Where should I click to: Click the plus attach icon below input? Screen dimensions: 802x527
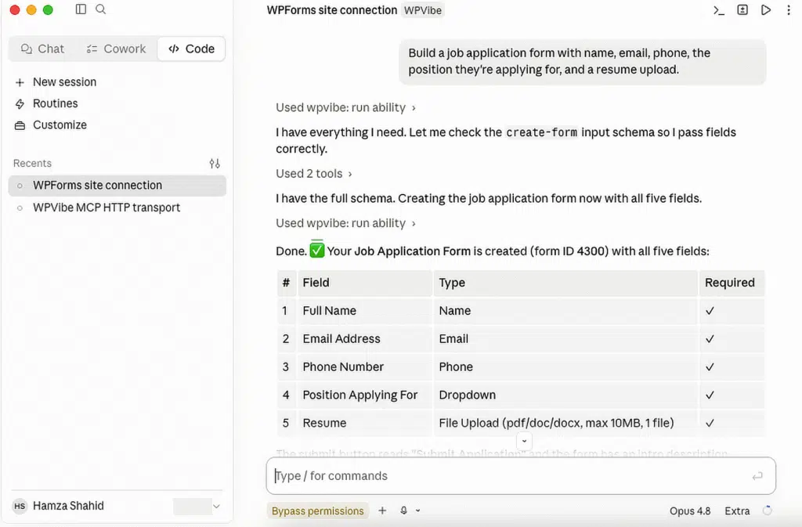click(382, 510)
